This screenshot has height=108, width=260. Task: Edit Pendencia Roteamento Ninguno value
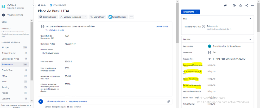(211, 85)
